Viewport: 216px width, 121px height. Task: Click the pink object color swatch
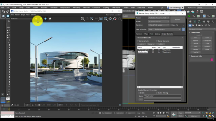pyautogui.click(x=212, y=60)
